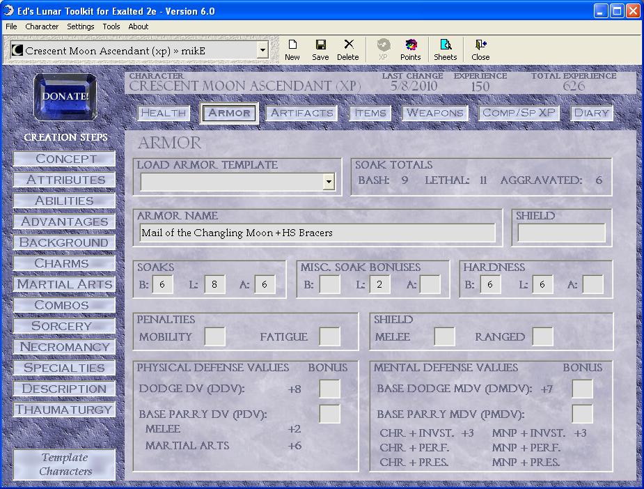Expand the Load Armor Template dropdown

tap(329, 182)
